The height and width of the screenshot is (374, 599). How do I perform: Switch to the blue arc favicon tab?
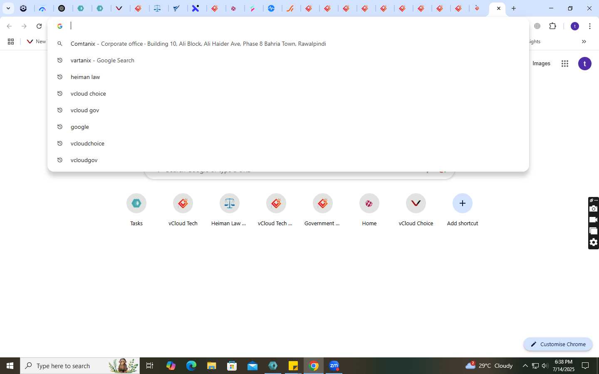[42, 8]
